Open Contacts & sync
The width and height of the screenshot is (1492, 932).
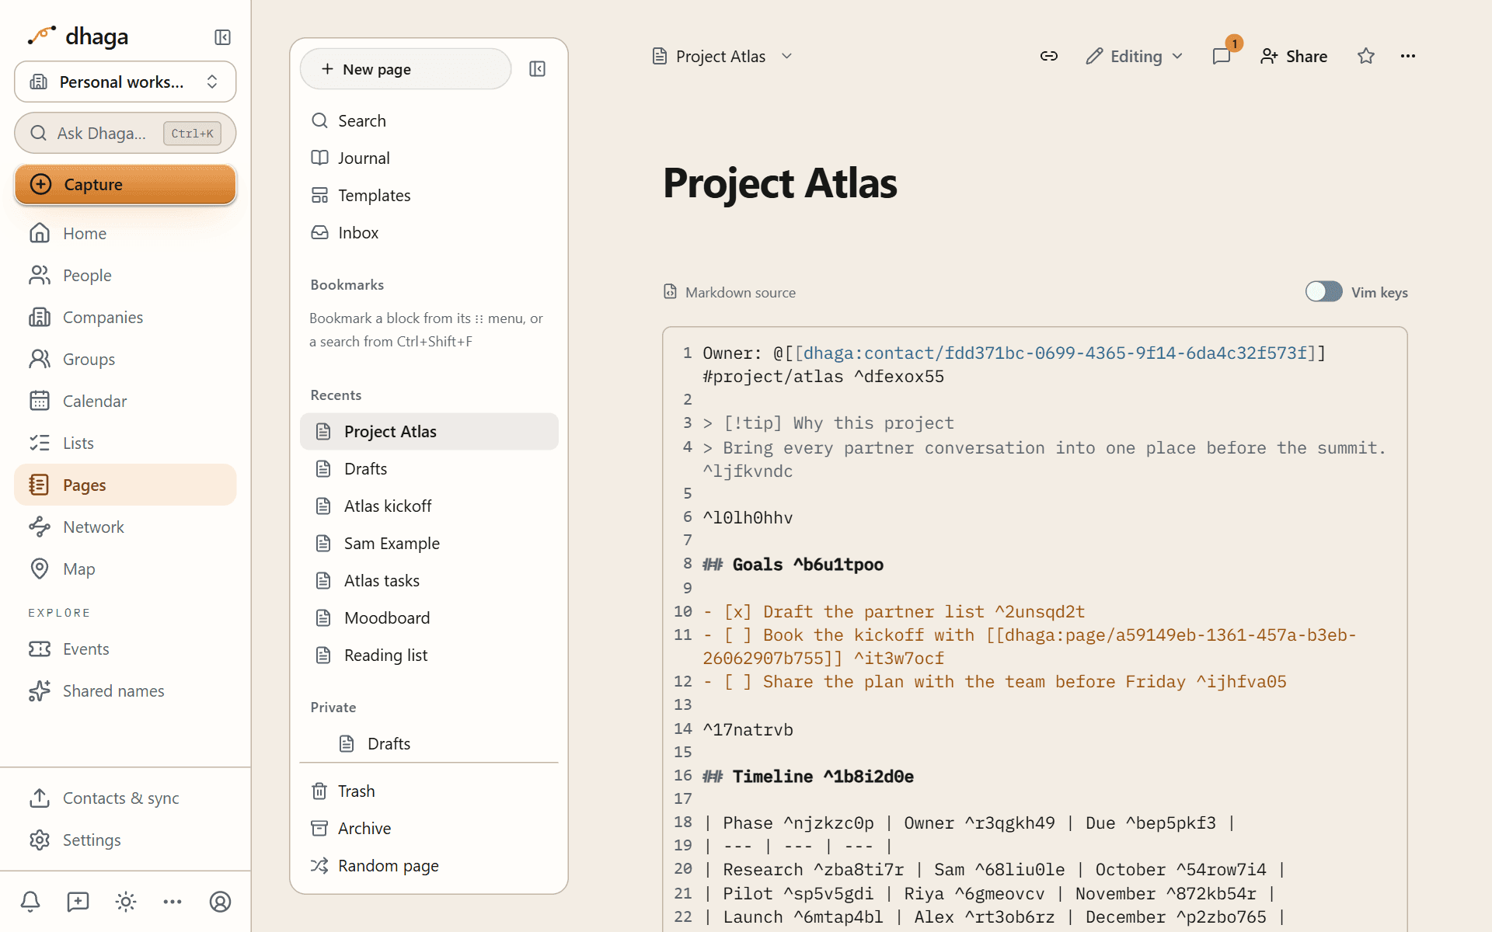(125, 798)
